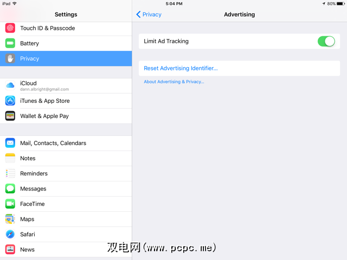Image resolution: width=347 pixels, height=260 pixels.
Task: Select the highlighted Privacy row
Action: point(66,58)
